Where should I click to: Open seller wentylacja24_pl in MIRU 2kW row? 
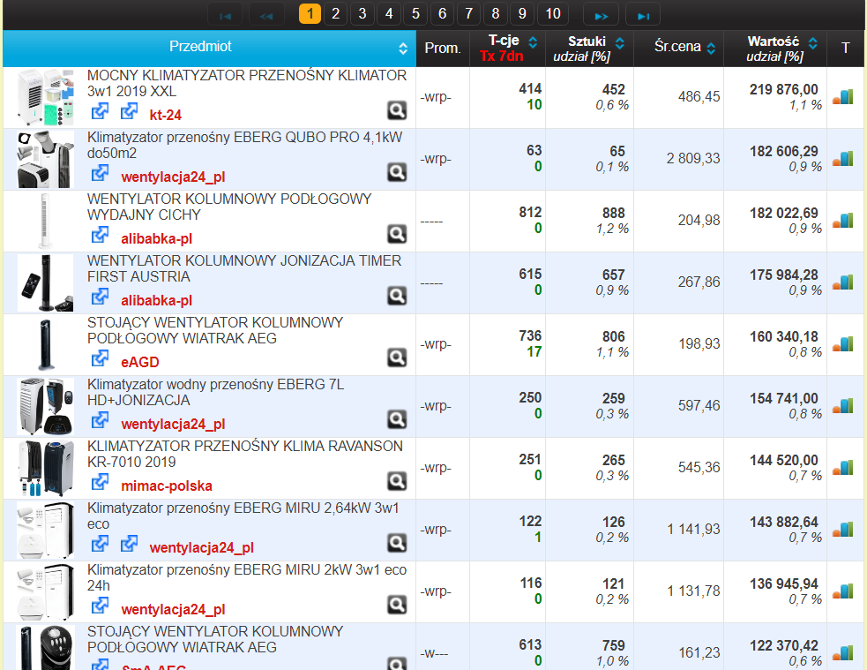(x=173, y=610)
